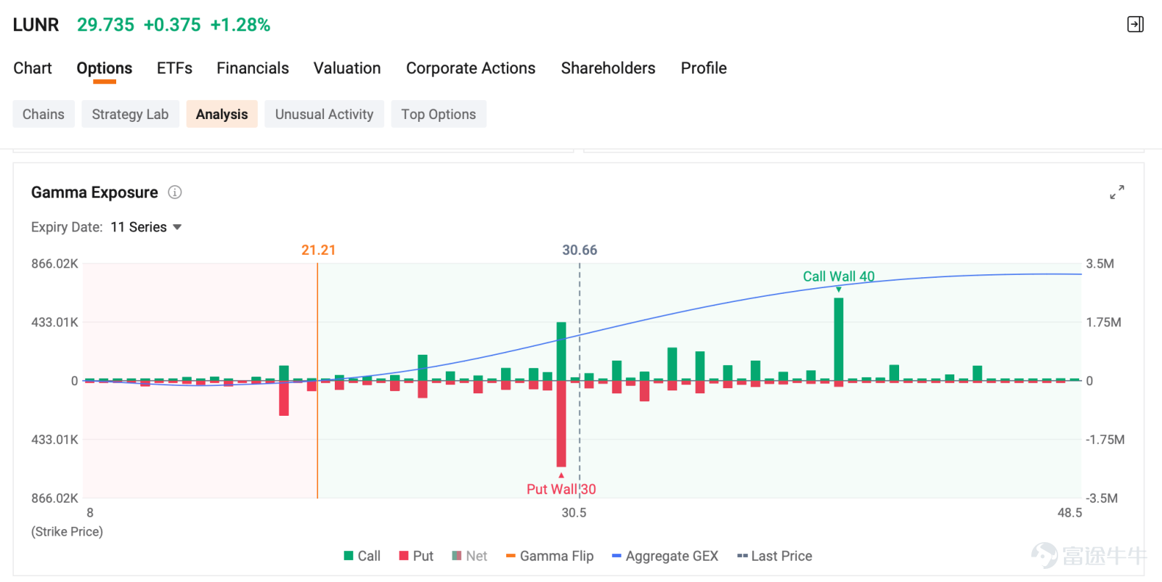The image size is (1162, 582).
Task: Toggle the Gamma Flip legend item
Action: point(550,556)
